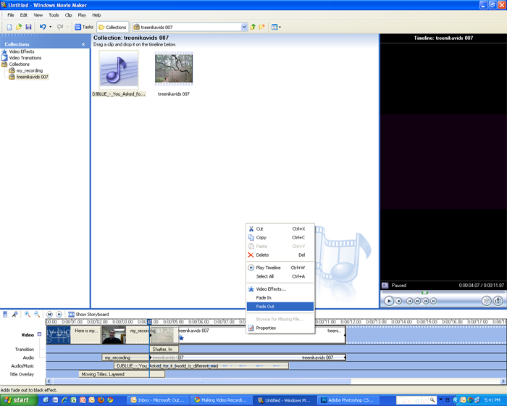The width and height of the screenshot is (507, 406).
Task: Click timeline scrollbar right arrow
Action: pyautogui.click(x=503, y=381)
